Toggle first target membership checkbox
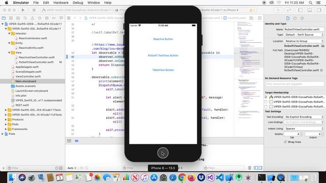 pyautogui.click(x=266, y=97)
